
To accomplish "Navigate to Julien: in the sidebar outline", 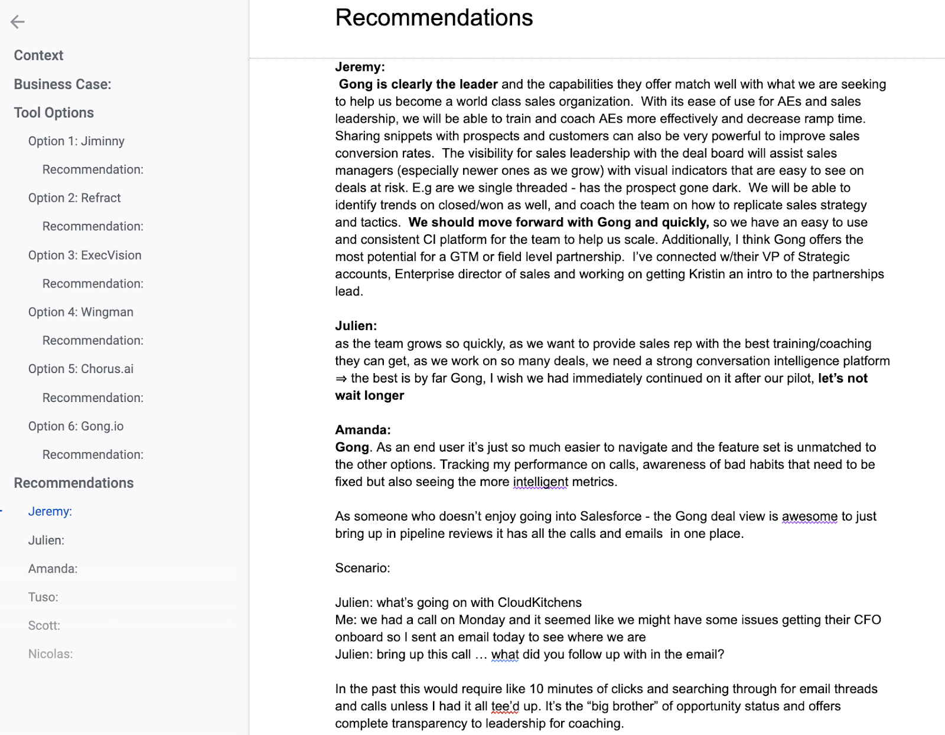I will [46, 540].
